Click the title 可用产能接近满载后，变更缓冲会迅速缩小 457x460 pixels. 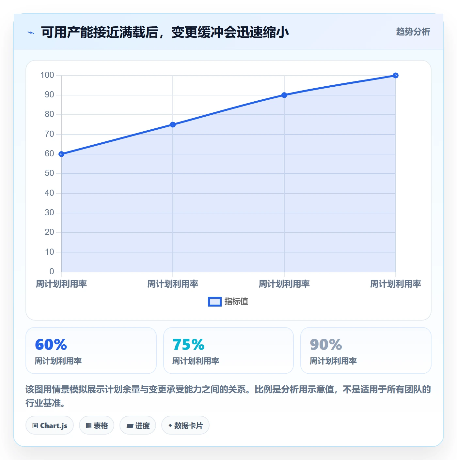point(165,32)
